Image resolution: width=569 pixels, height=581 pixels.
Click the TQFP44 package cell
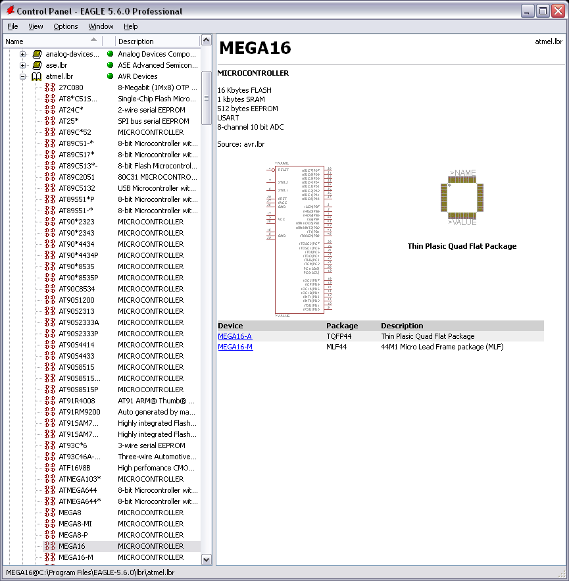coord(339,336)
